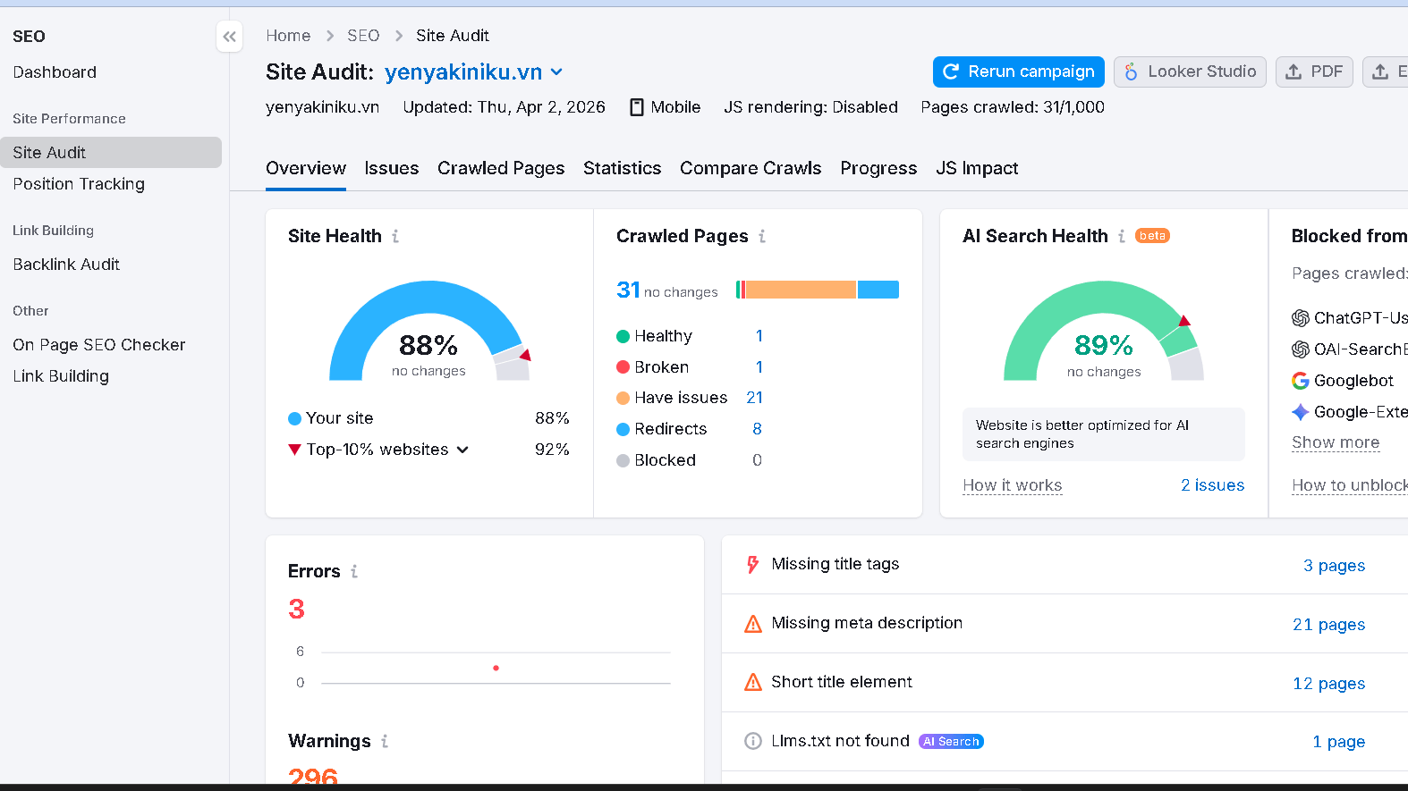Open the 2 issues link
Screen dimensions: 1408x791
(x=1212, y=485)
